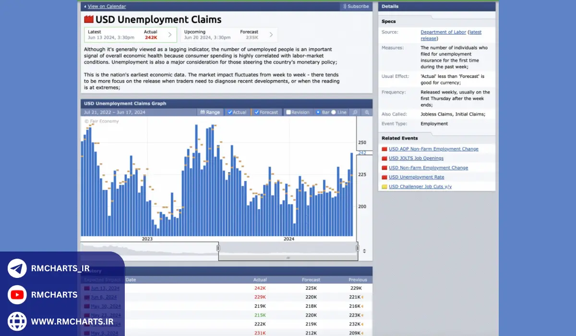Image resolution: width=576 pixels, height=336 pixels.
Task: Switch chart to Line radio option
Action: (x=334, y=112)
